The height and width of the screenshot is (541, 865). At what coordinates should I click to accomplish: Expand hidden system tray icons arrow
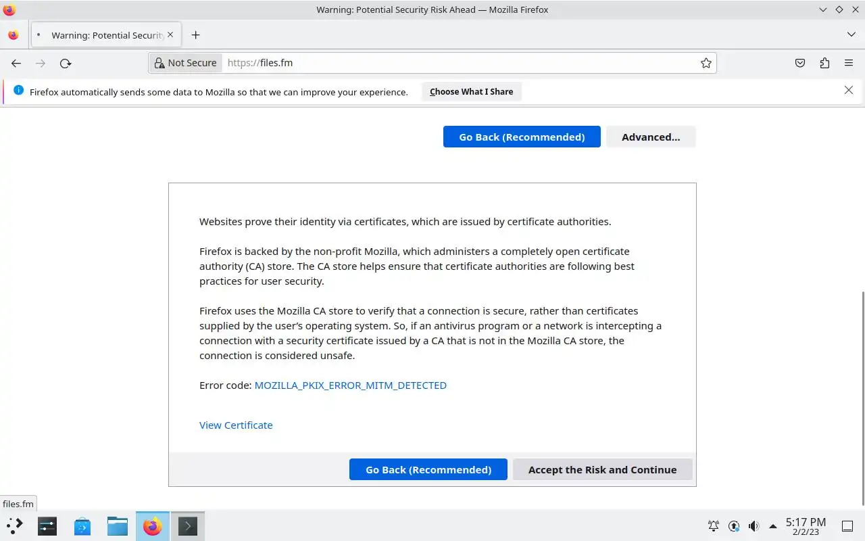[x=773, y=525]
